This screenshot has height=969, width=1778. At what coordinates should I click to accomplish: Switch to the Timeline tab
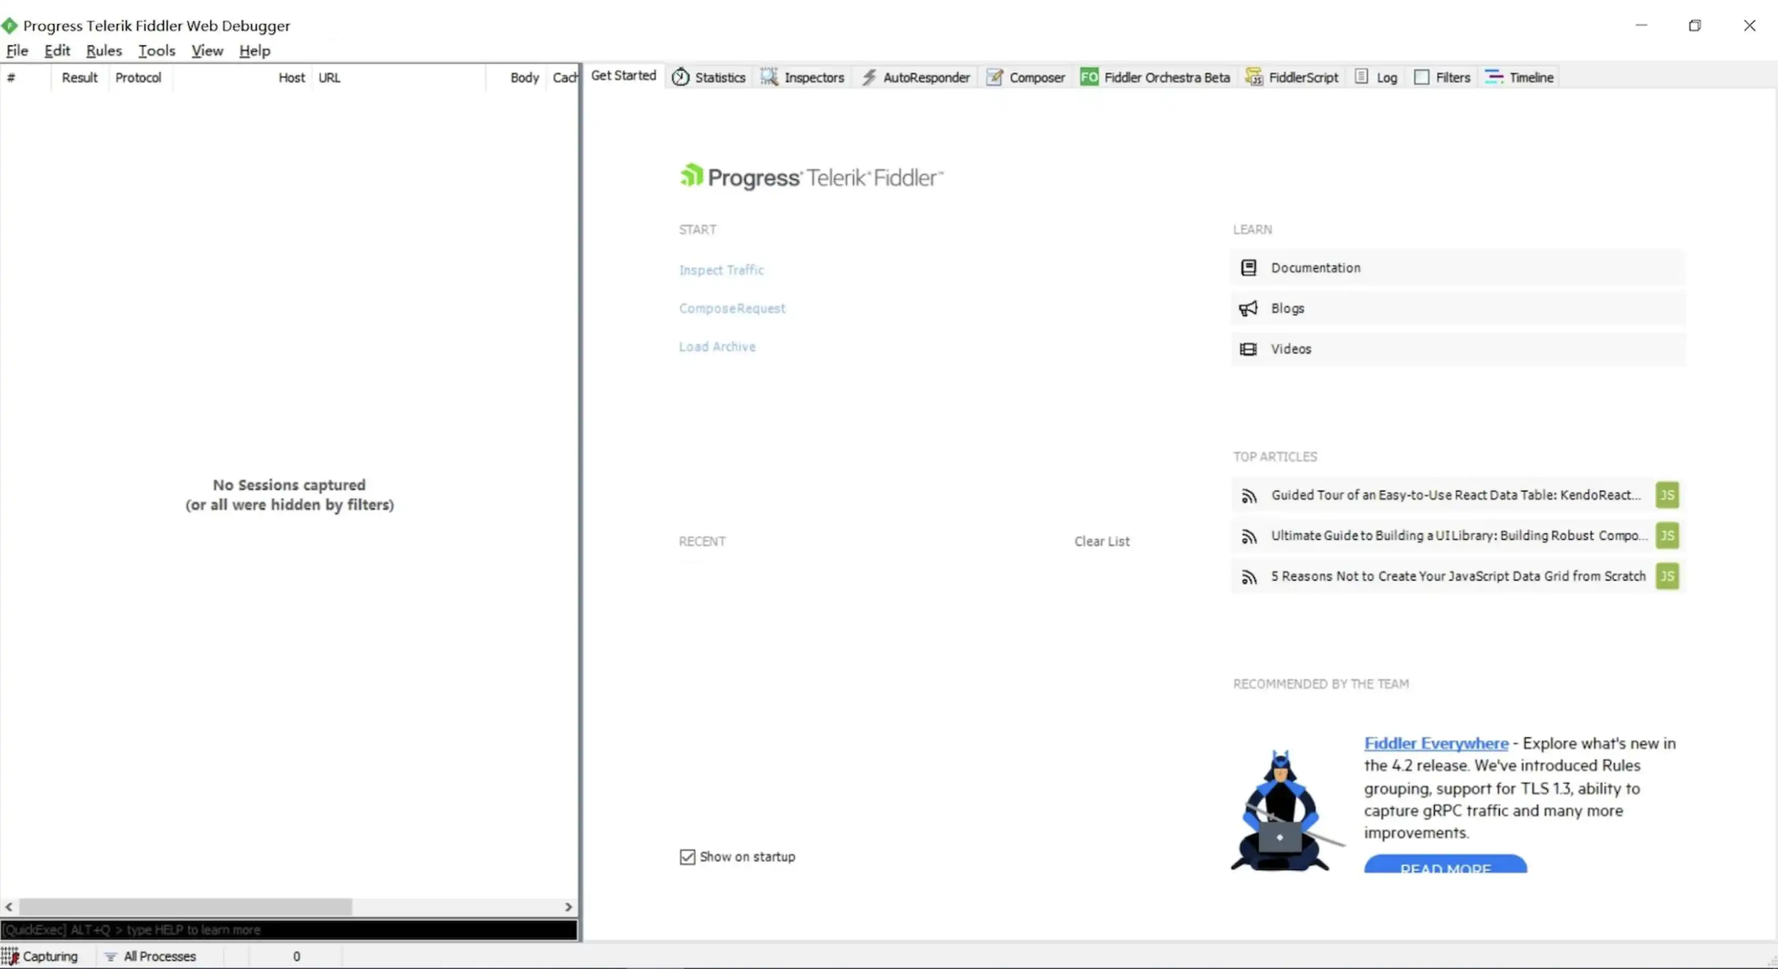[1518, 77]
